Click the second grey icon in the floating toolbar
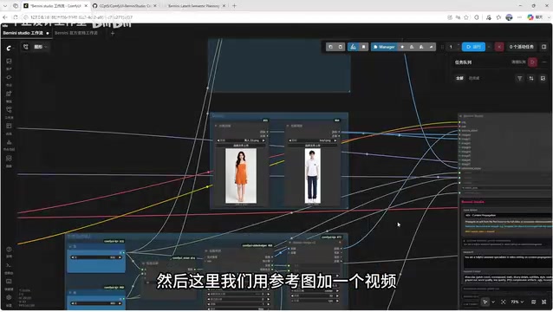Screen dimensions: 553x312 [340, 47]
